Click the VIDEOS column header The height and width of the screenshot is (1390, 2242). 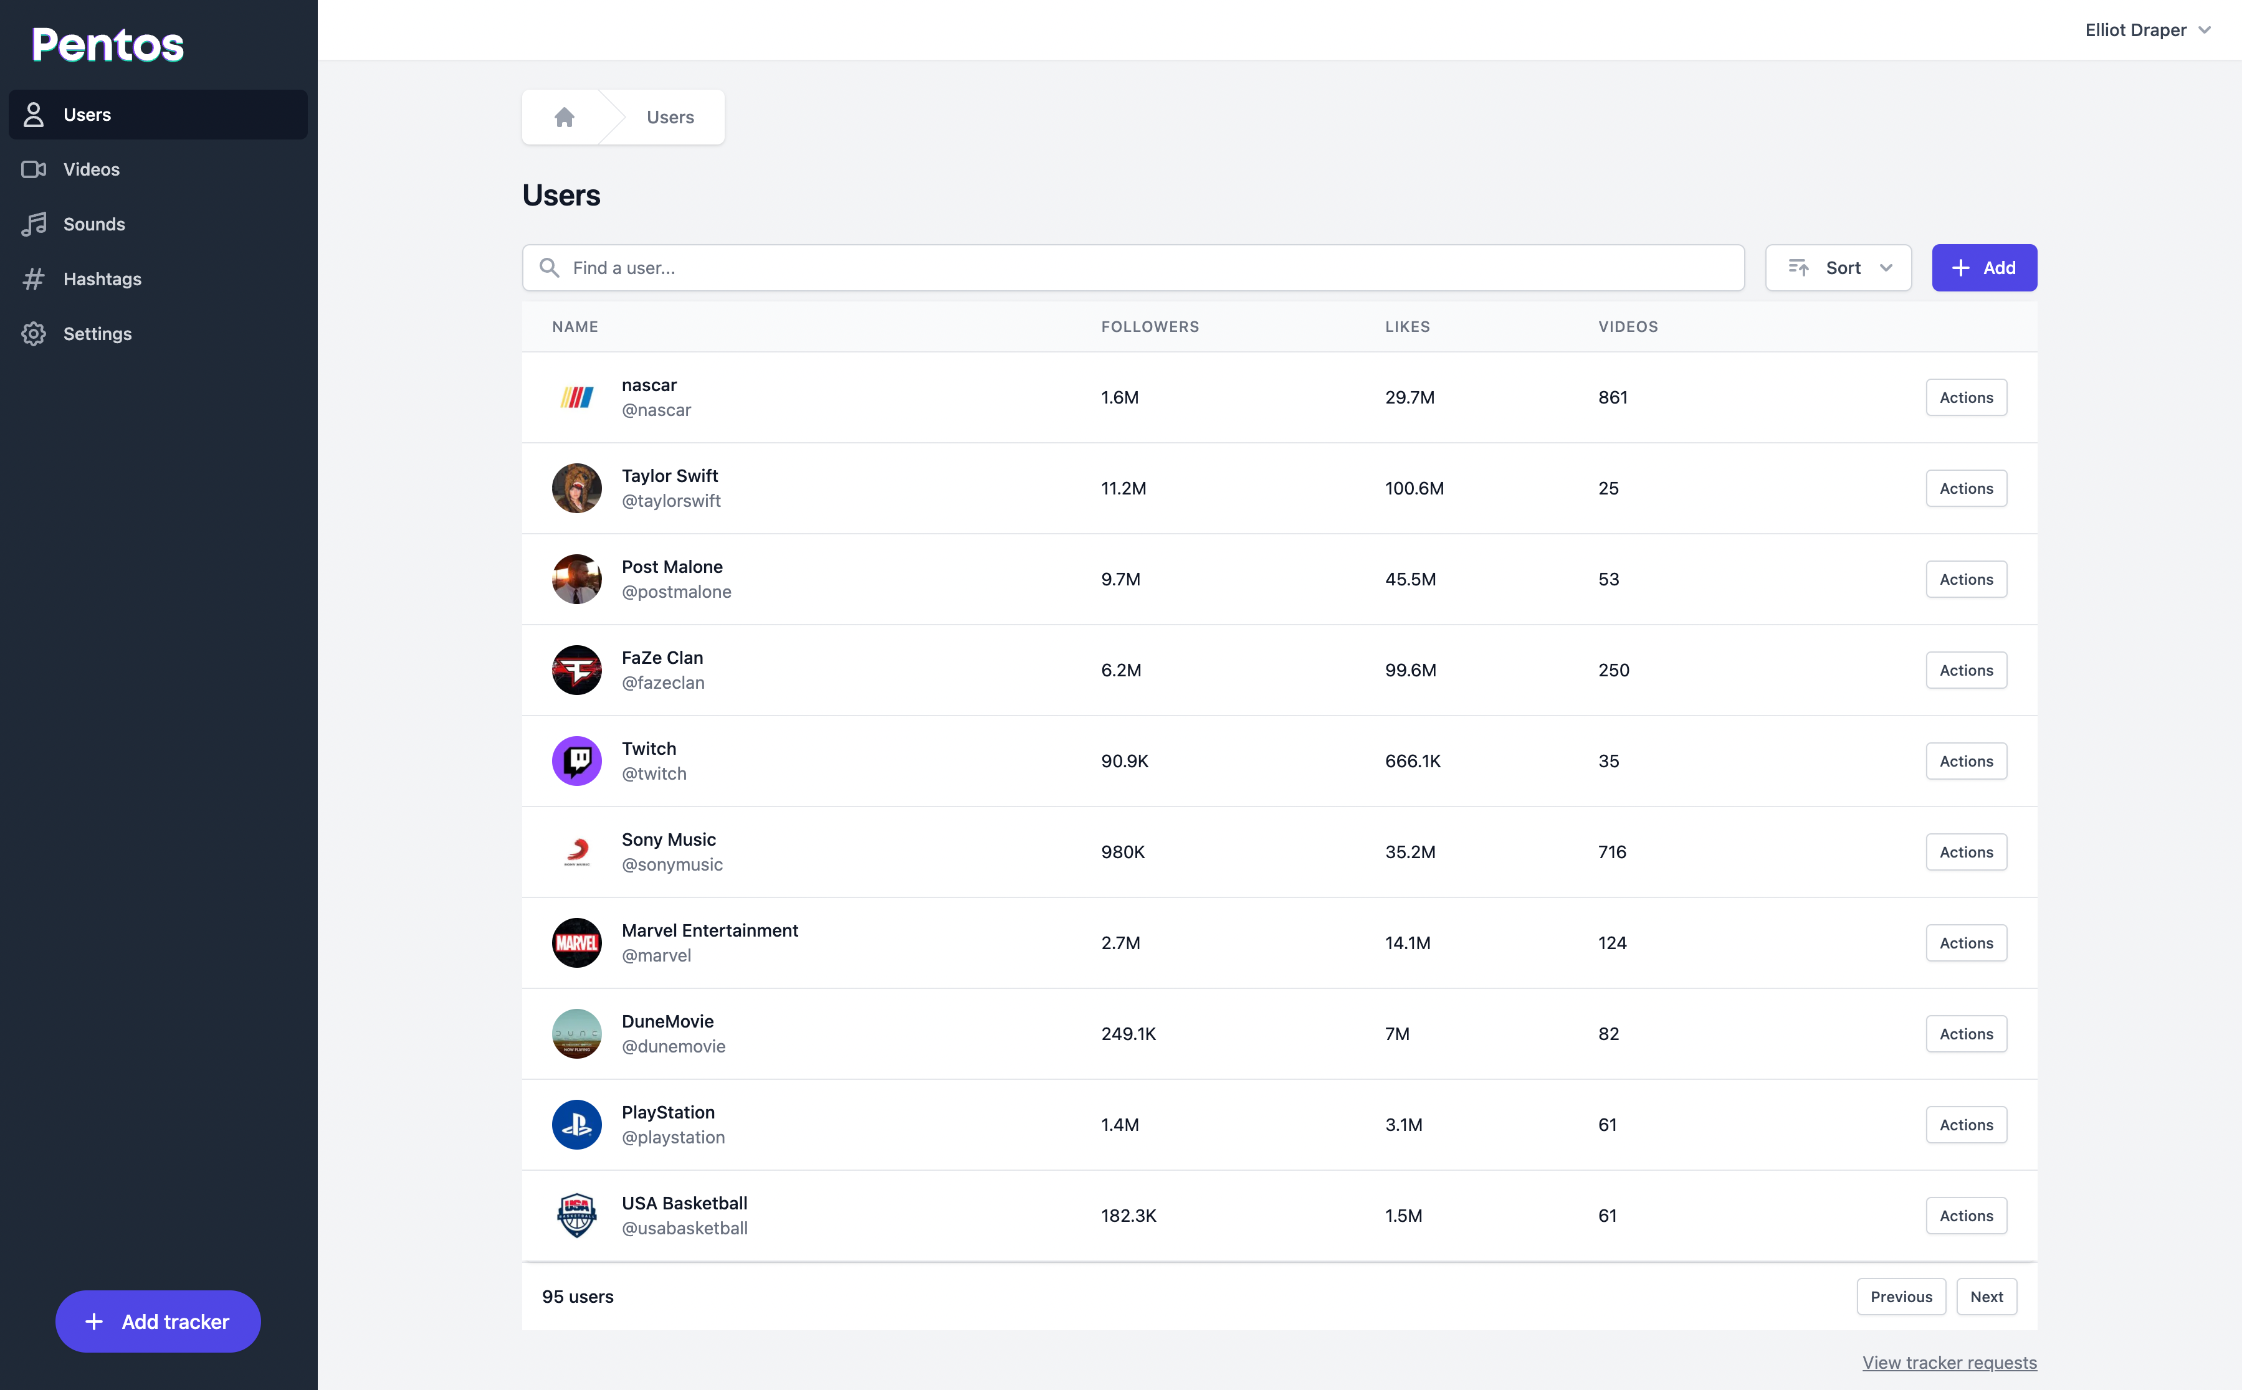tap(1628, 326)
